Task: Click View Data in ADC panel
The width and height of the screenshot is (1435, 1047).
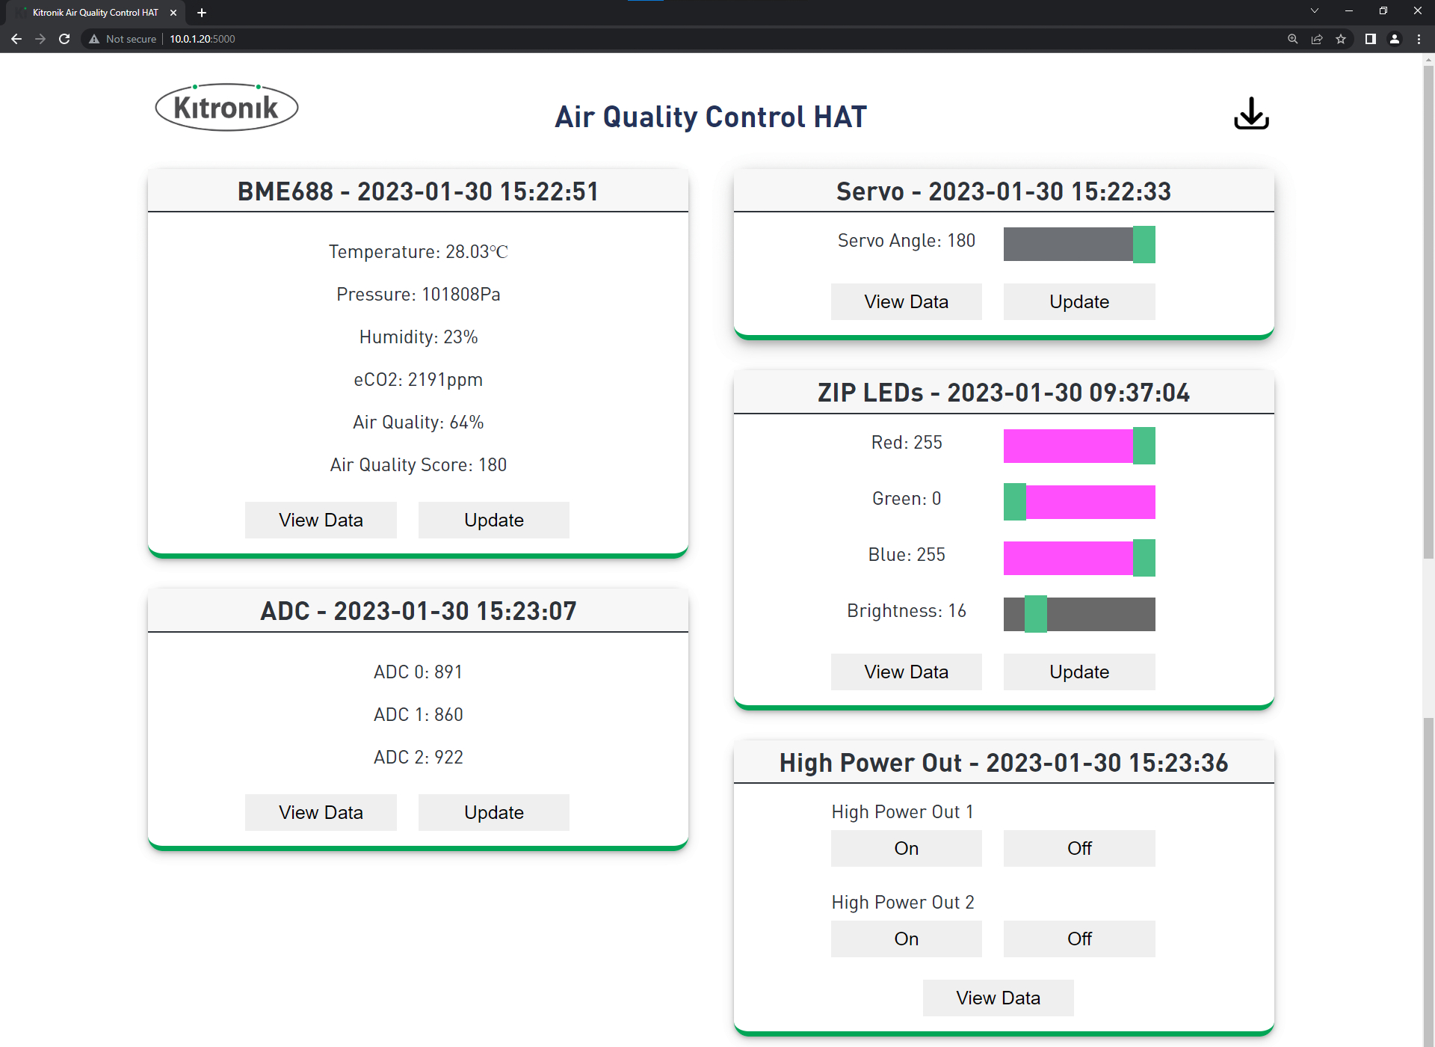Action: pos(321,812)
